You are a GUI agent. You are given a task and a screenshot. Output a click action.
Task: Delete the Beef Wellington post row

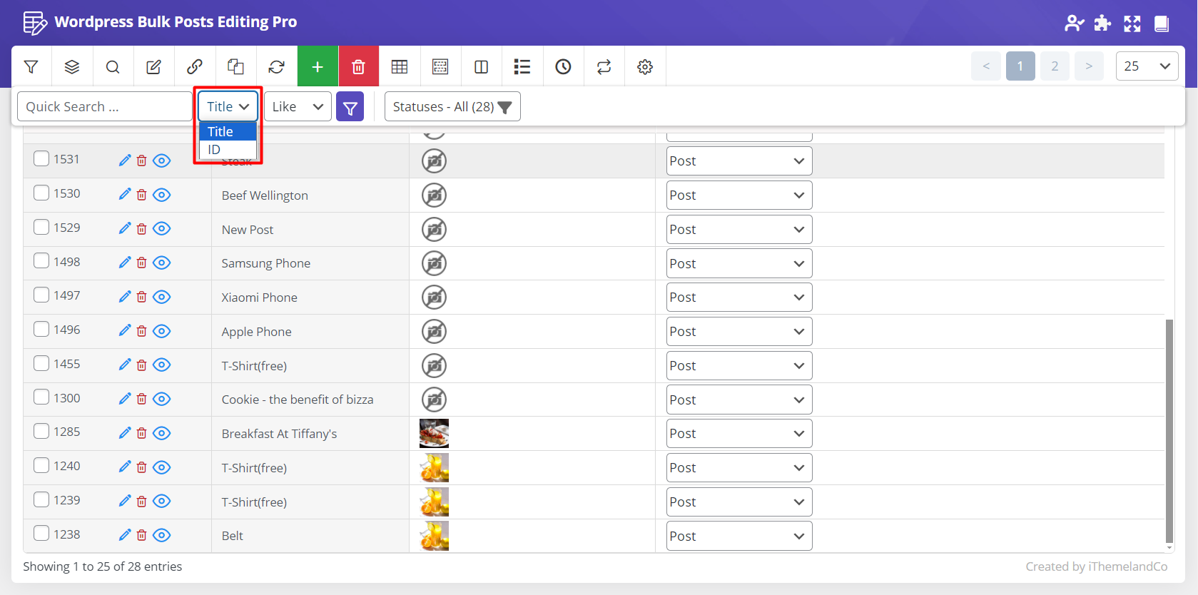[x=142, y=195]
